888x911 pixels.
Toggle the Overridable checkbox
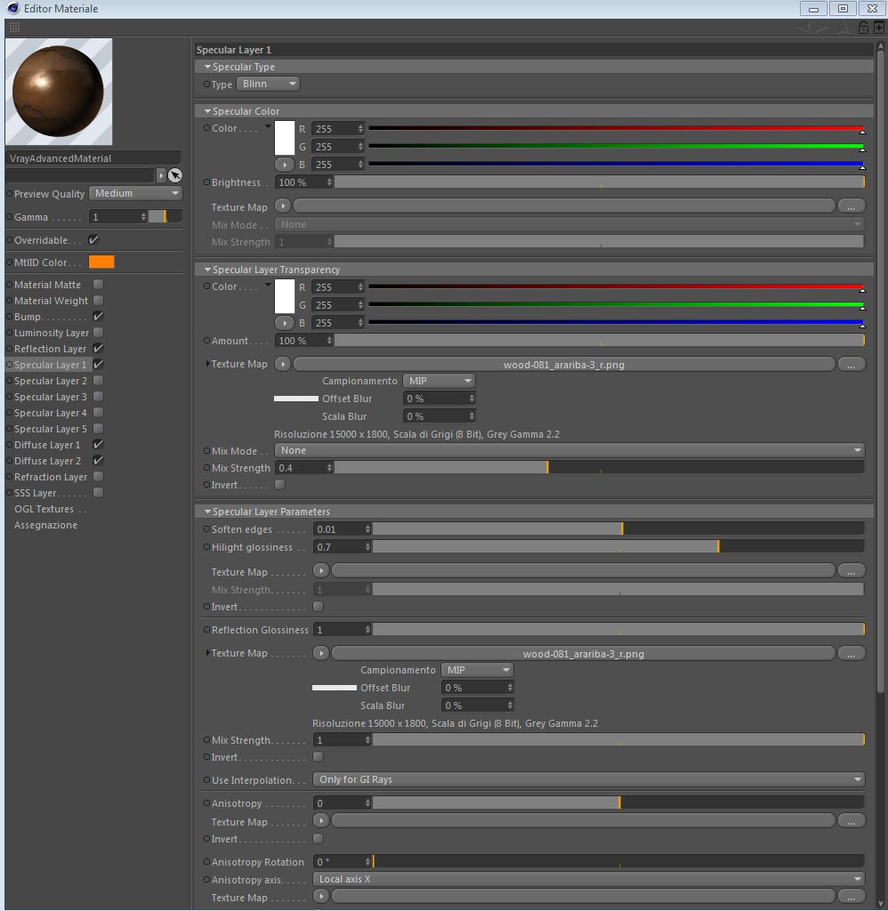tap(94, 239)
